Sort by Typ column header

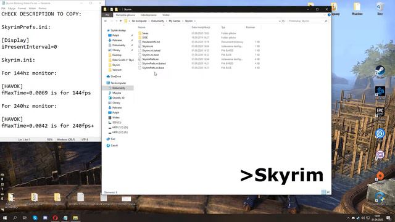(x=223, y=27)
